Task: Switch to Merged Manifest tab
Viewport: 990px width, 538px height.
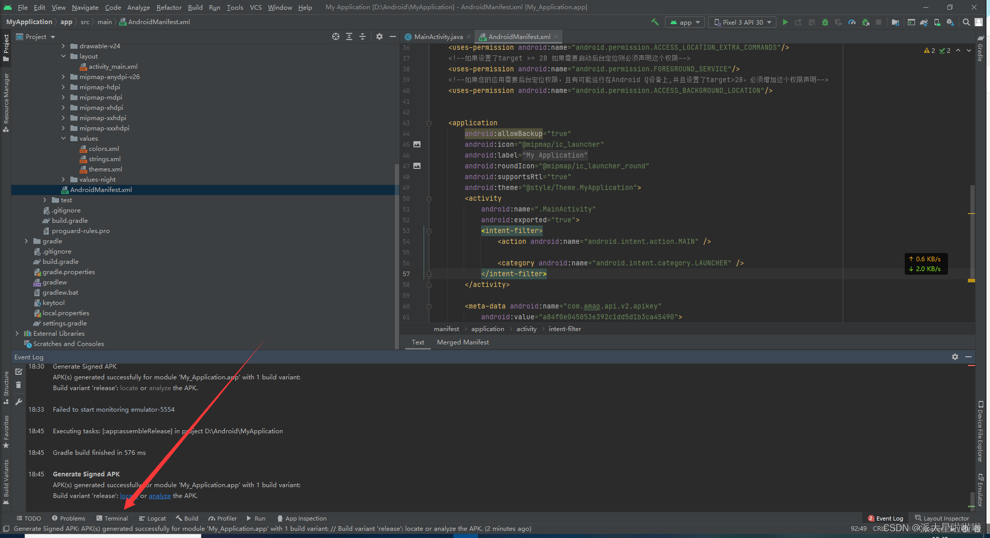Action: pos(463,342)
